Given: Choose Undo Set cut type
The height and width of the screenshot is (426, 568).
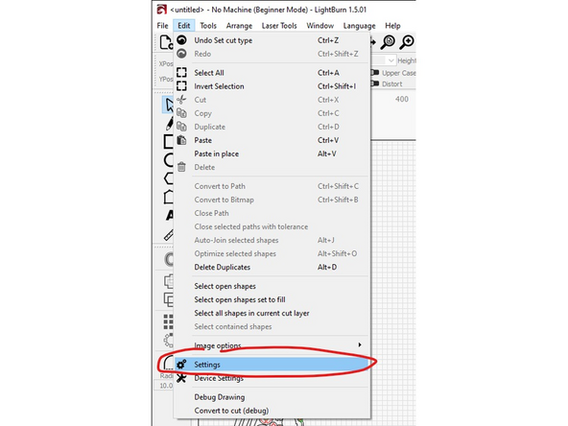Looking at the screenshot, I should coord(272,40).
